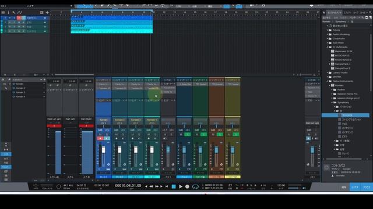Toggle the Inputs button in mixer sidebar
373x209 pixels.
coord(6,154)
